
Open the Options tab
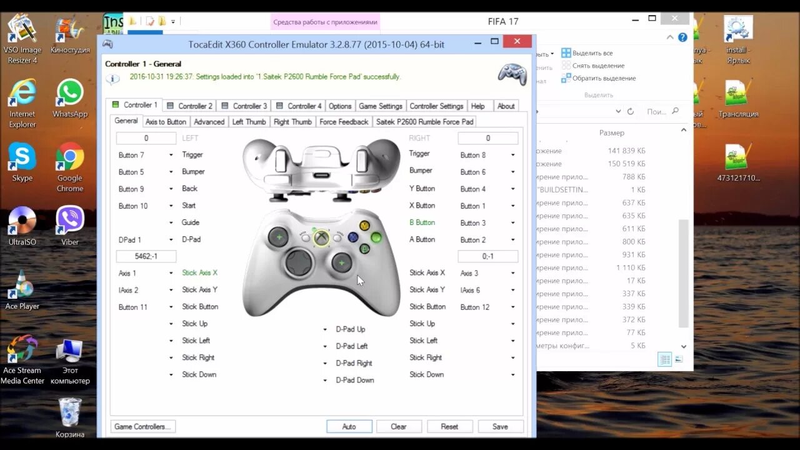click(340, 106)
